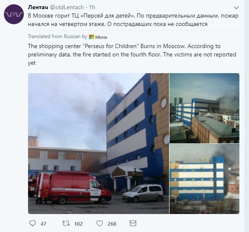Screen dimensions: 249x232
Task: Click the reply count 47
Action: (x=44, y=224)
